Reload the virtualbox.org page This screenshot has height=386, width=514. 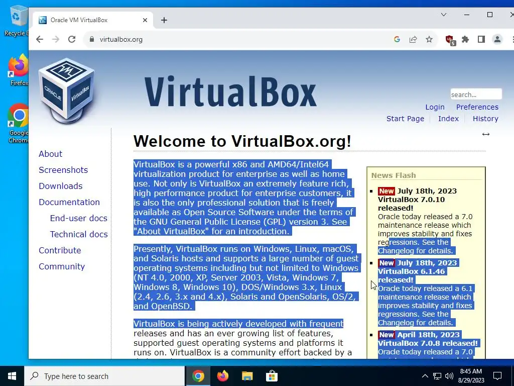72,39
